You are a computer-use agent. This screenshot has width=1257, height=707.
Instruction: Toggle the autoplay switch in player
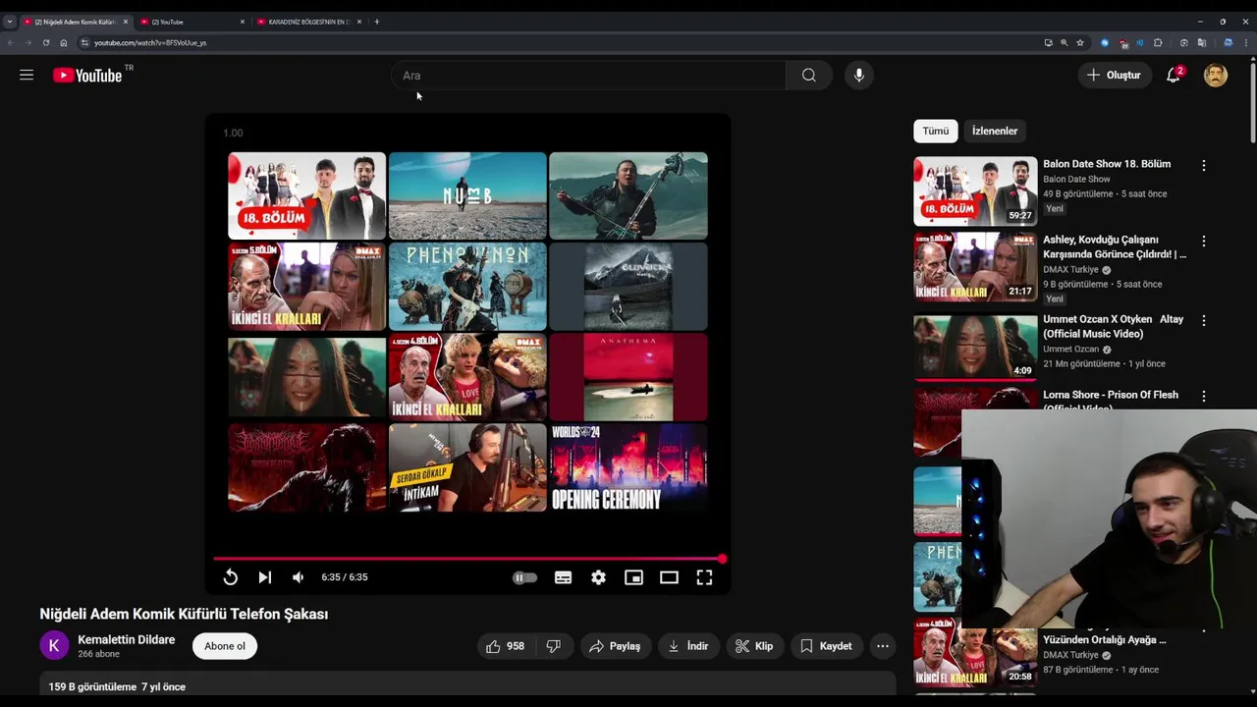[525, 577]
